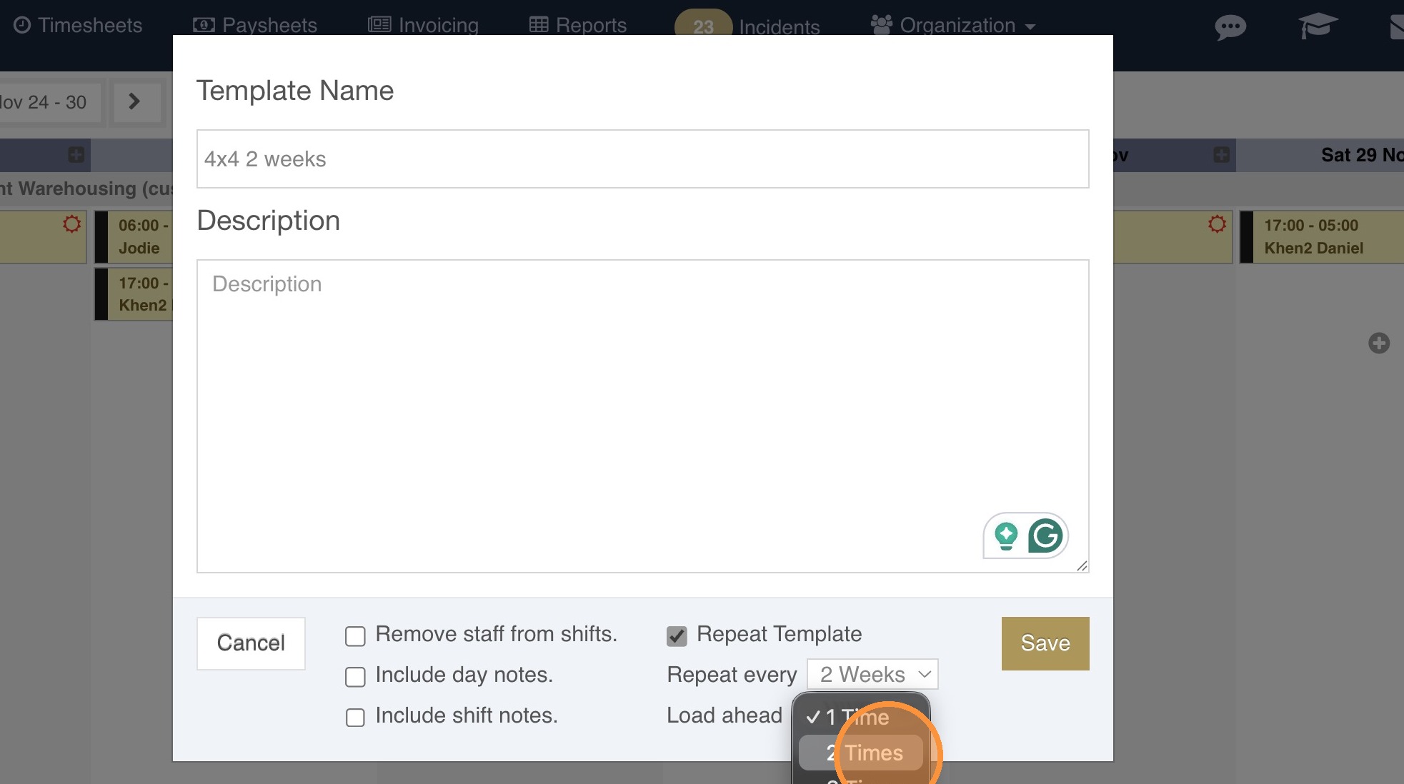Click the red gear icon on the left shift
The height and width of the screenshot is (784, 1404).
71,224
